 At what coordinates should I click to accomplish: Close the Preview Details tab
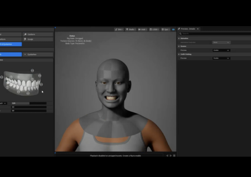coord(198,29)
